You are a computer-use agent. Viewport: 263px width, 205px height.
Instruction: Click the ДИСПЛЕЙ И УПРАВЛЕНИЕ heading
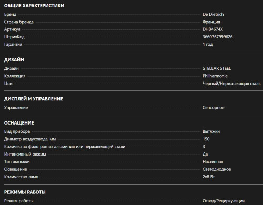click(33, 99)
